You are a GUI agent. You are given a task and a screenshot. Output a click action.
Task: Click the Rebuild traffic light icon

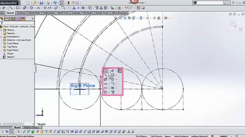[x=69, y=3]
